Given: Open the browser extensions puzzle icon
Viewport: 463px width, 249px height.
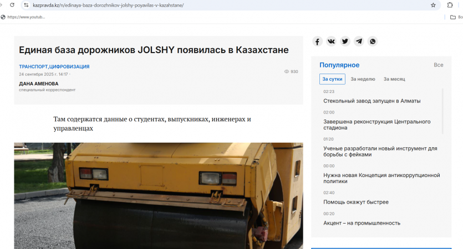Looking at the screenshot, I should pyautogui.click(x=450, y=5).
